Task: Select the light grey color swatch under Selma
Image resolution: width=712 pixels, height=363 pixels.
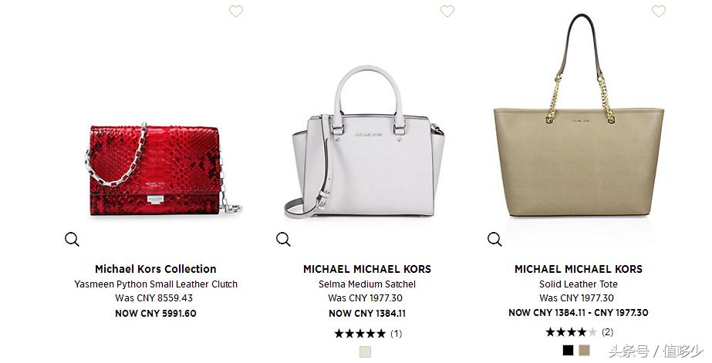Action: click(x=366, y=351)
